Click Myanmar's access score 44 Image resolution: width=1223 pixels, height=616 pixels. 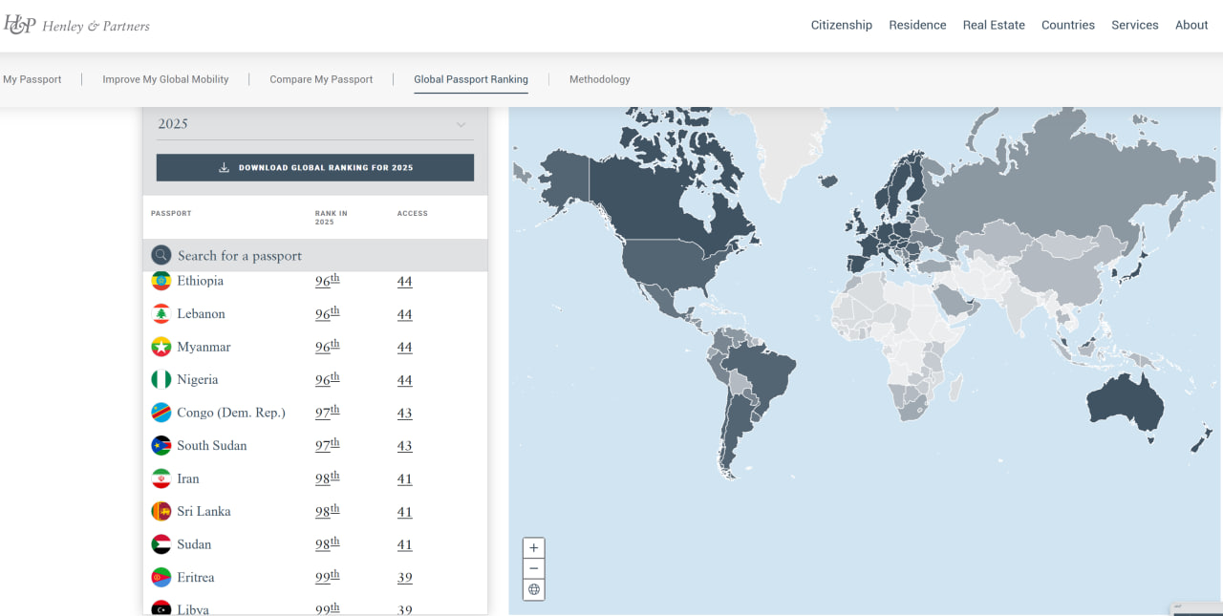(x=404, y=348)
